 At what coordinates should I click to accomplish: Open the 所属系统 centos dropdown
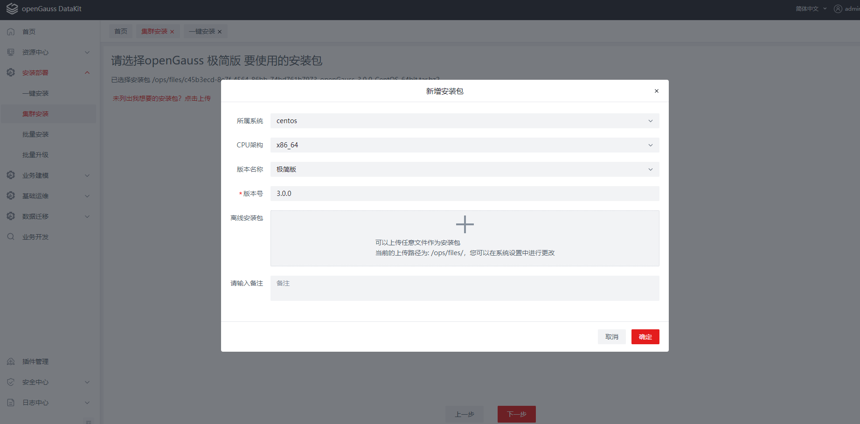pos(464,121)
